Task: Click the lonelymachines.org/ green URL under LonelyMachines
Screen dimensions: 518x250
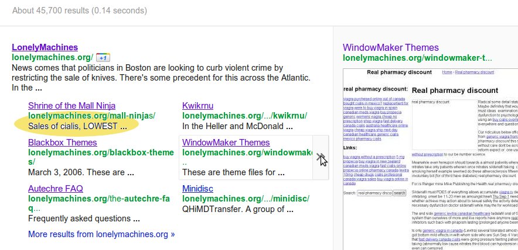Action: coord(53,57)
